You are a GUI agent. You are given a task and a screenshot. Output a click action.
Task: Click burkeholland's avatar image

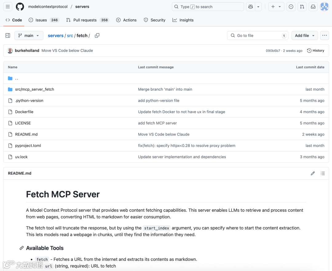tap(10, 51)
